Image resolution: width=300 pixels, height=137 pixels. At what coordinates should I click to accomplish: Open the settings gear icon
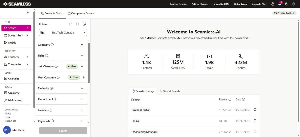(294, 4)
